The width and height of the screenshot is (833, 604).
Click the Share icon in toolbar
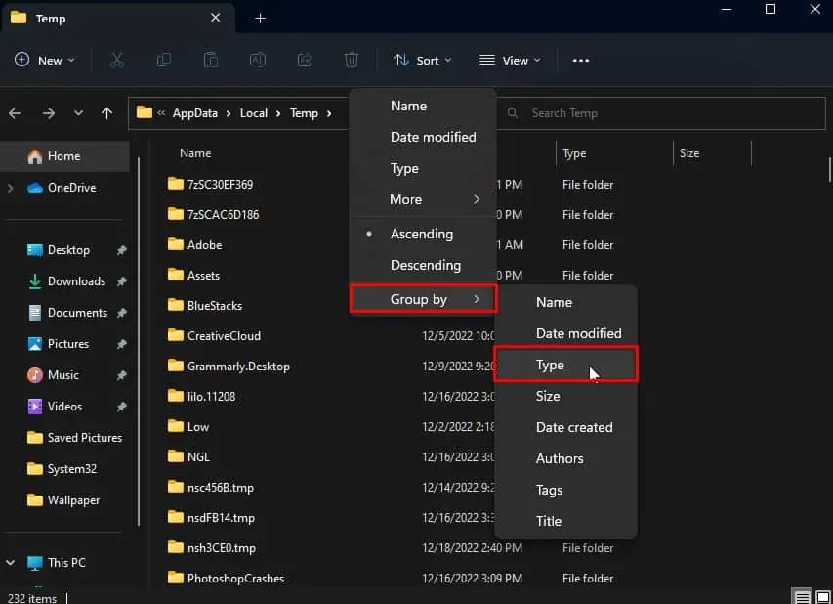pyautogui.click(x=305, y=60)
